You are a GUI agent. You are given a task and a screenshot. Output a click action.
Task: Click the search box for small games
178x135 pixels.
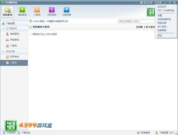[136, 21]
